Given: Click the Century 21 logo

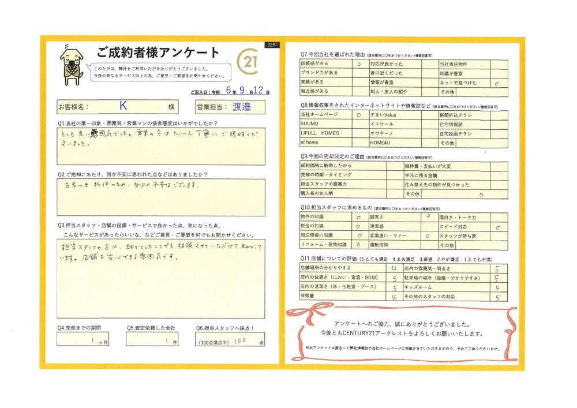Looking at the screenshot, I should pyautogui.click(x=248, y=61).
